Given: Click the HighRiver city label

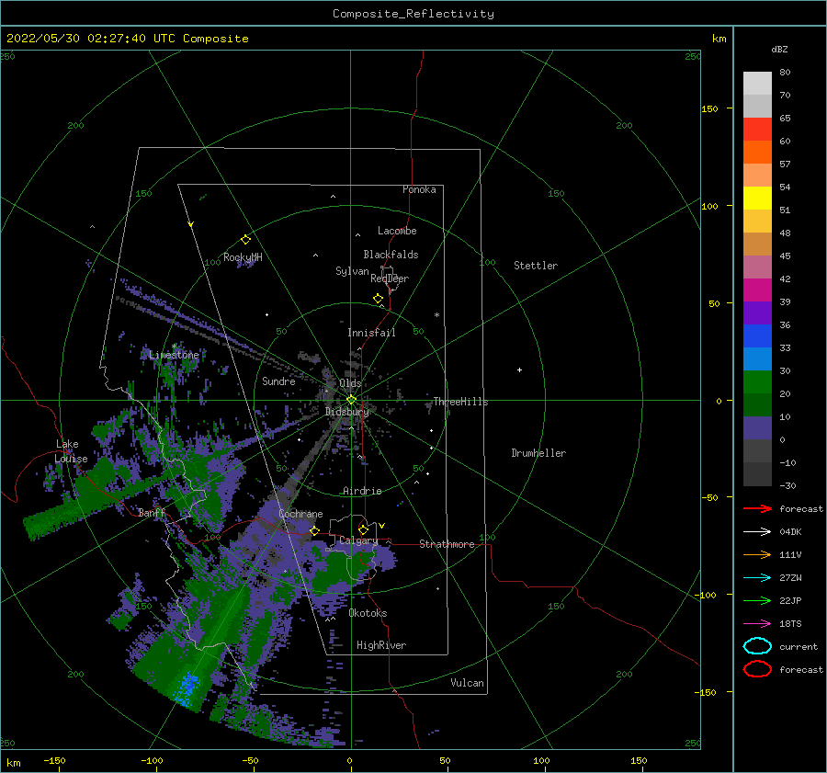Looking at the screenshot, I should click(381, 645).
